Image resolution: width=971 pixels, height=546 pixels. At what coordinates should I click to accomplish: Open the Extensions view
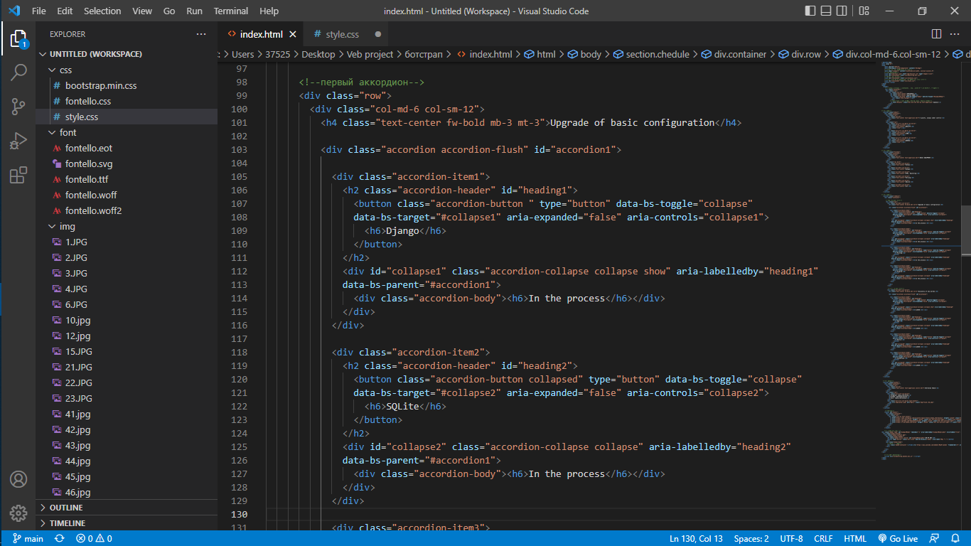[x=18, y=175]
